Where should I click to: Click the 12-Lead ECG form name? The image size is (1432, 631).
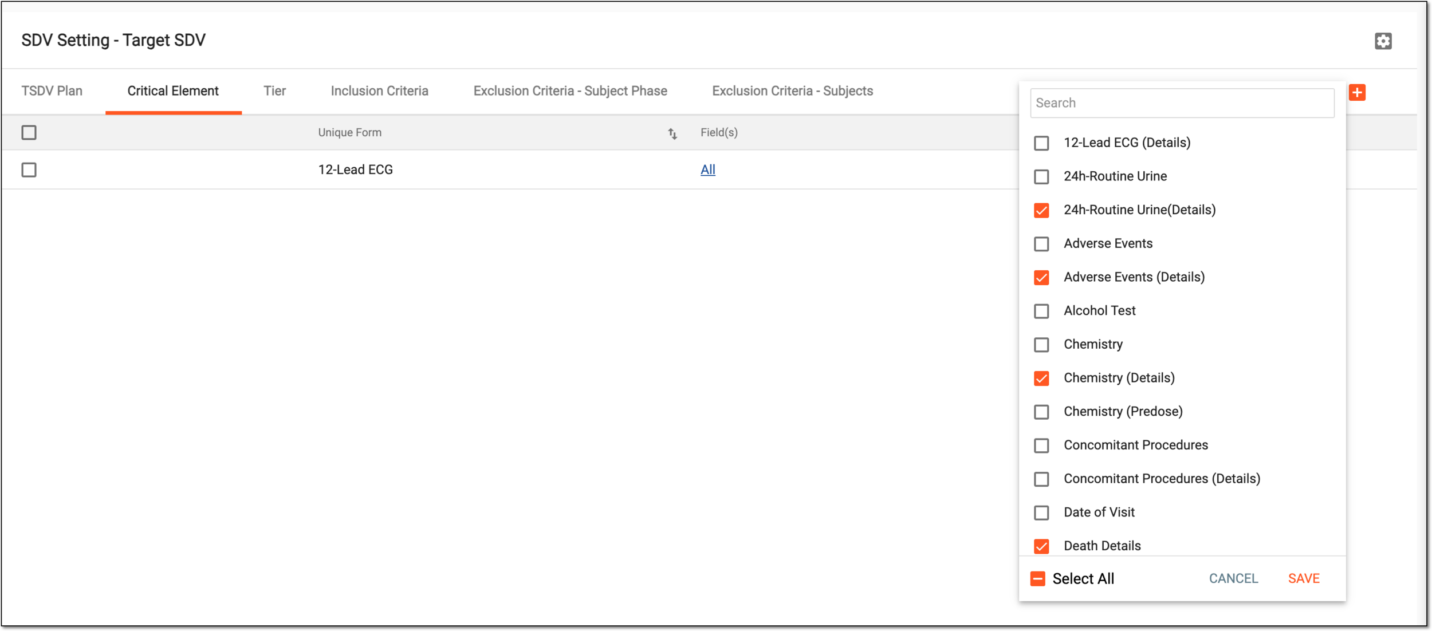(x=355, y=169)
